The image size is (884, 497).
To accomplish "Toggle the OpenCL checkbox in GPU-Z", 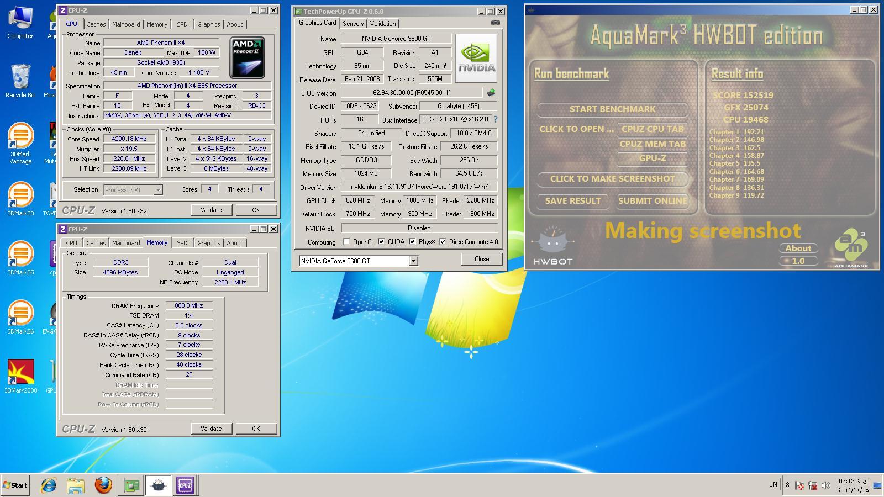I will 346,241.
